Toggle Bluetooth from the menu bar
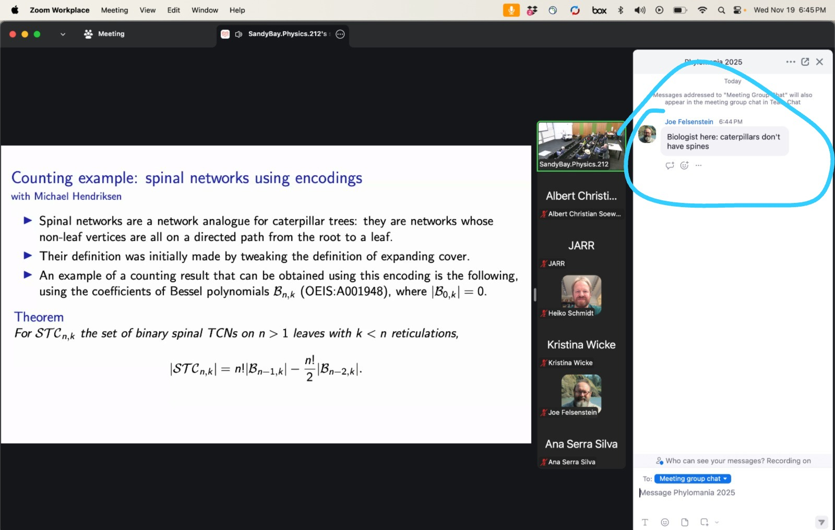 pos(621,10)
